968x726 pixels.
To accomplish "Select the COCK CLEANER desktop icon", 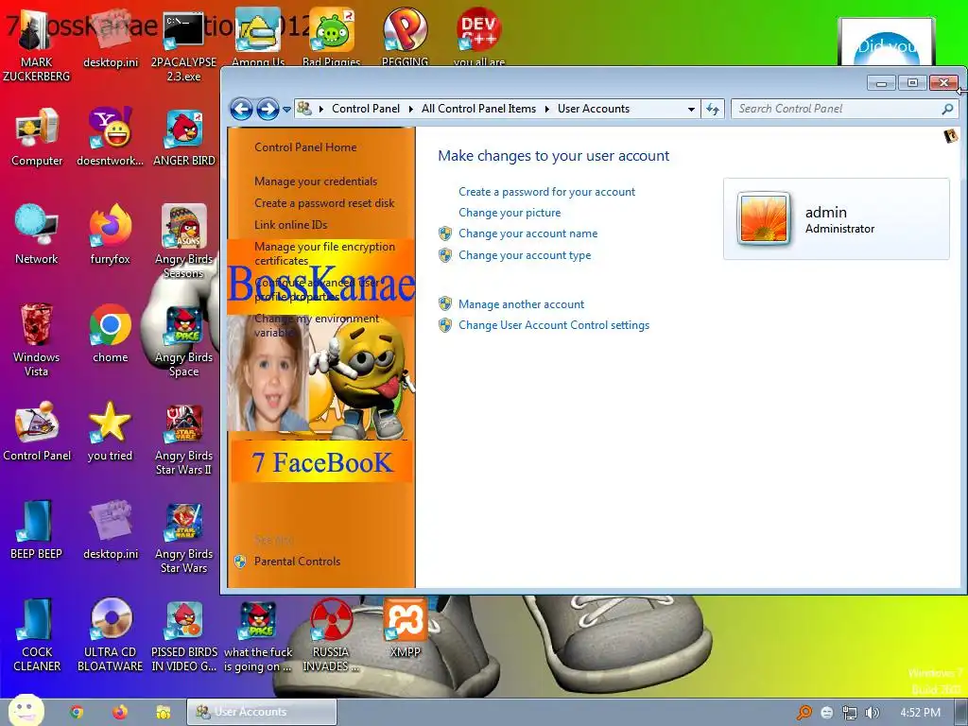I will click(37, 634).
